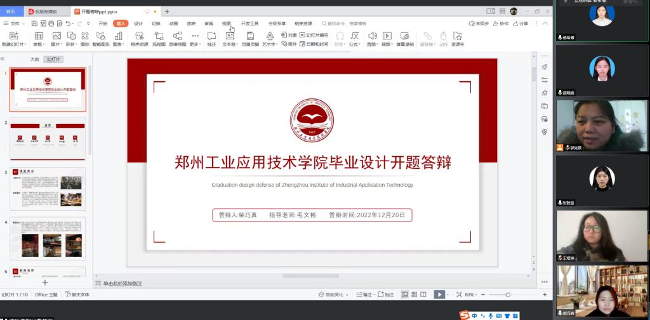Switch to the 动画 (Animation) ribbon tab
Image resolution: width=650 pixels, height=320 pixels.
173,23
